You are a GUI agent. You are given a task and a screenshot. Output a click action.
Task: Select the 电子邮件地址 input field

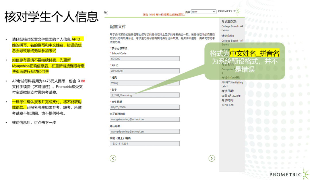[145, 119]
